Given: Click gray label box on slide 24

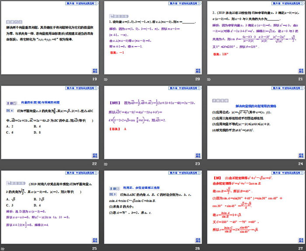Looking at the screenshot, I should (220, 101).
